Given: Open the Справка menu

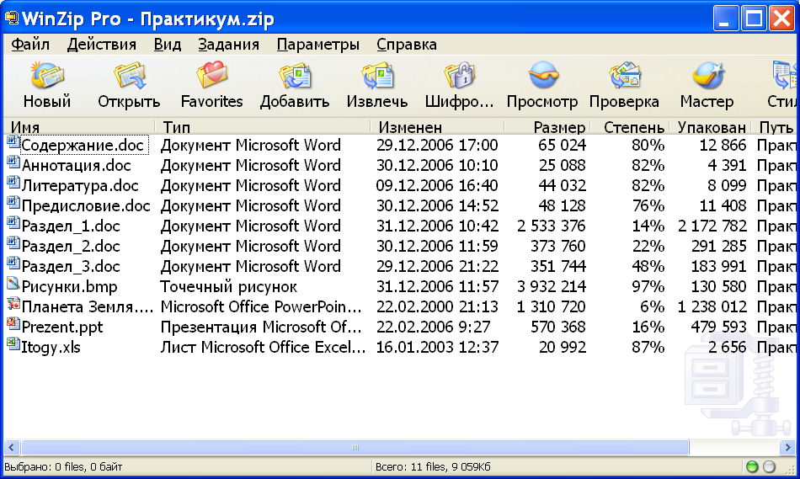Looking at the screenshot, I should (407, 45).
